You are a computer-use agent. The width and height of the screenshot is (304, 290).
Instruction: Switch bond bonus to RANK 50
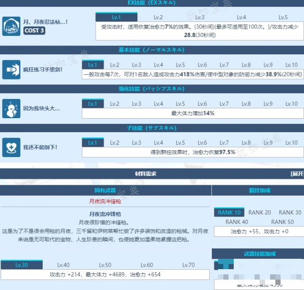pyautogui.click(x=282, y=222)
